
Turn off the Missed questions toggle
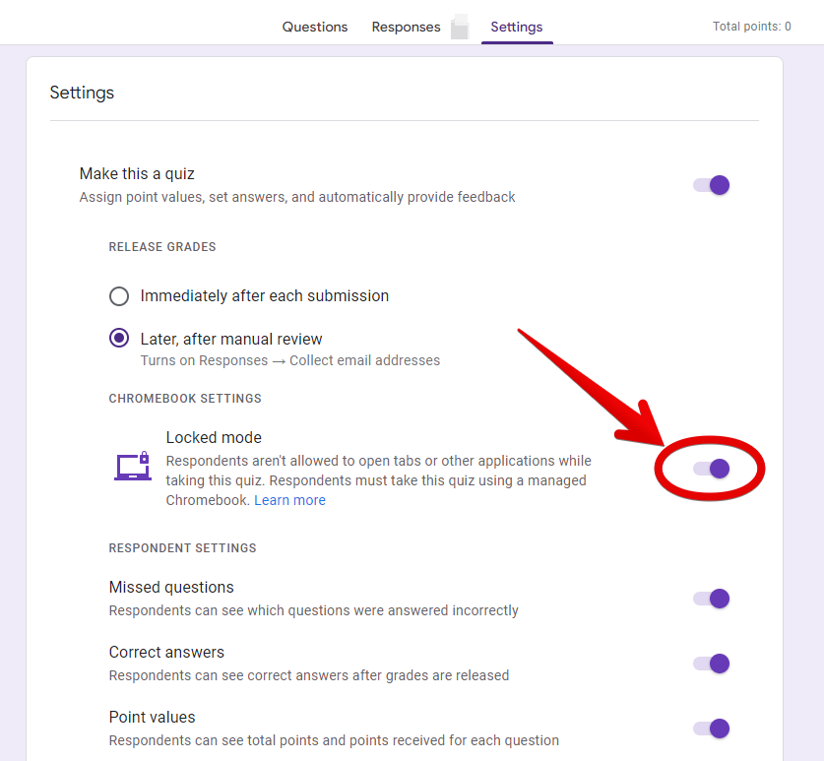(712, 599)
